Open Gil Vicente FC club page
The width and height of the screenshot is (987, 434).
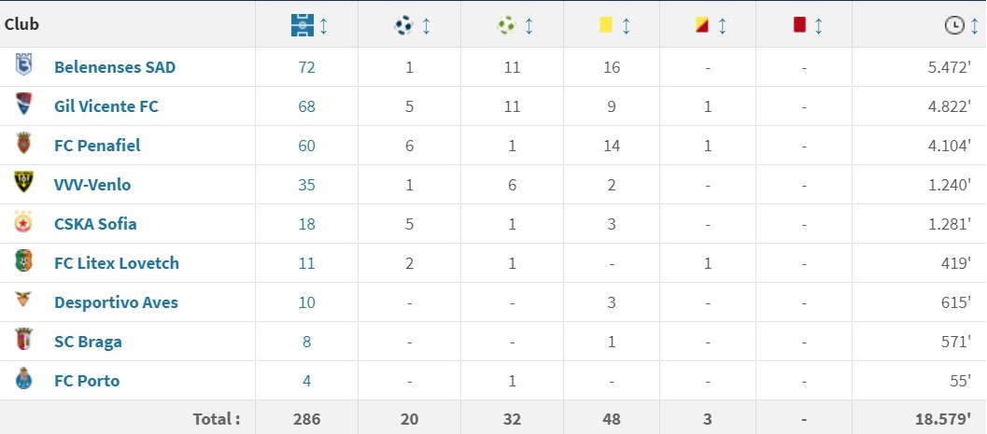106,106
